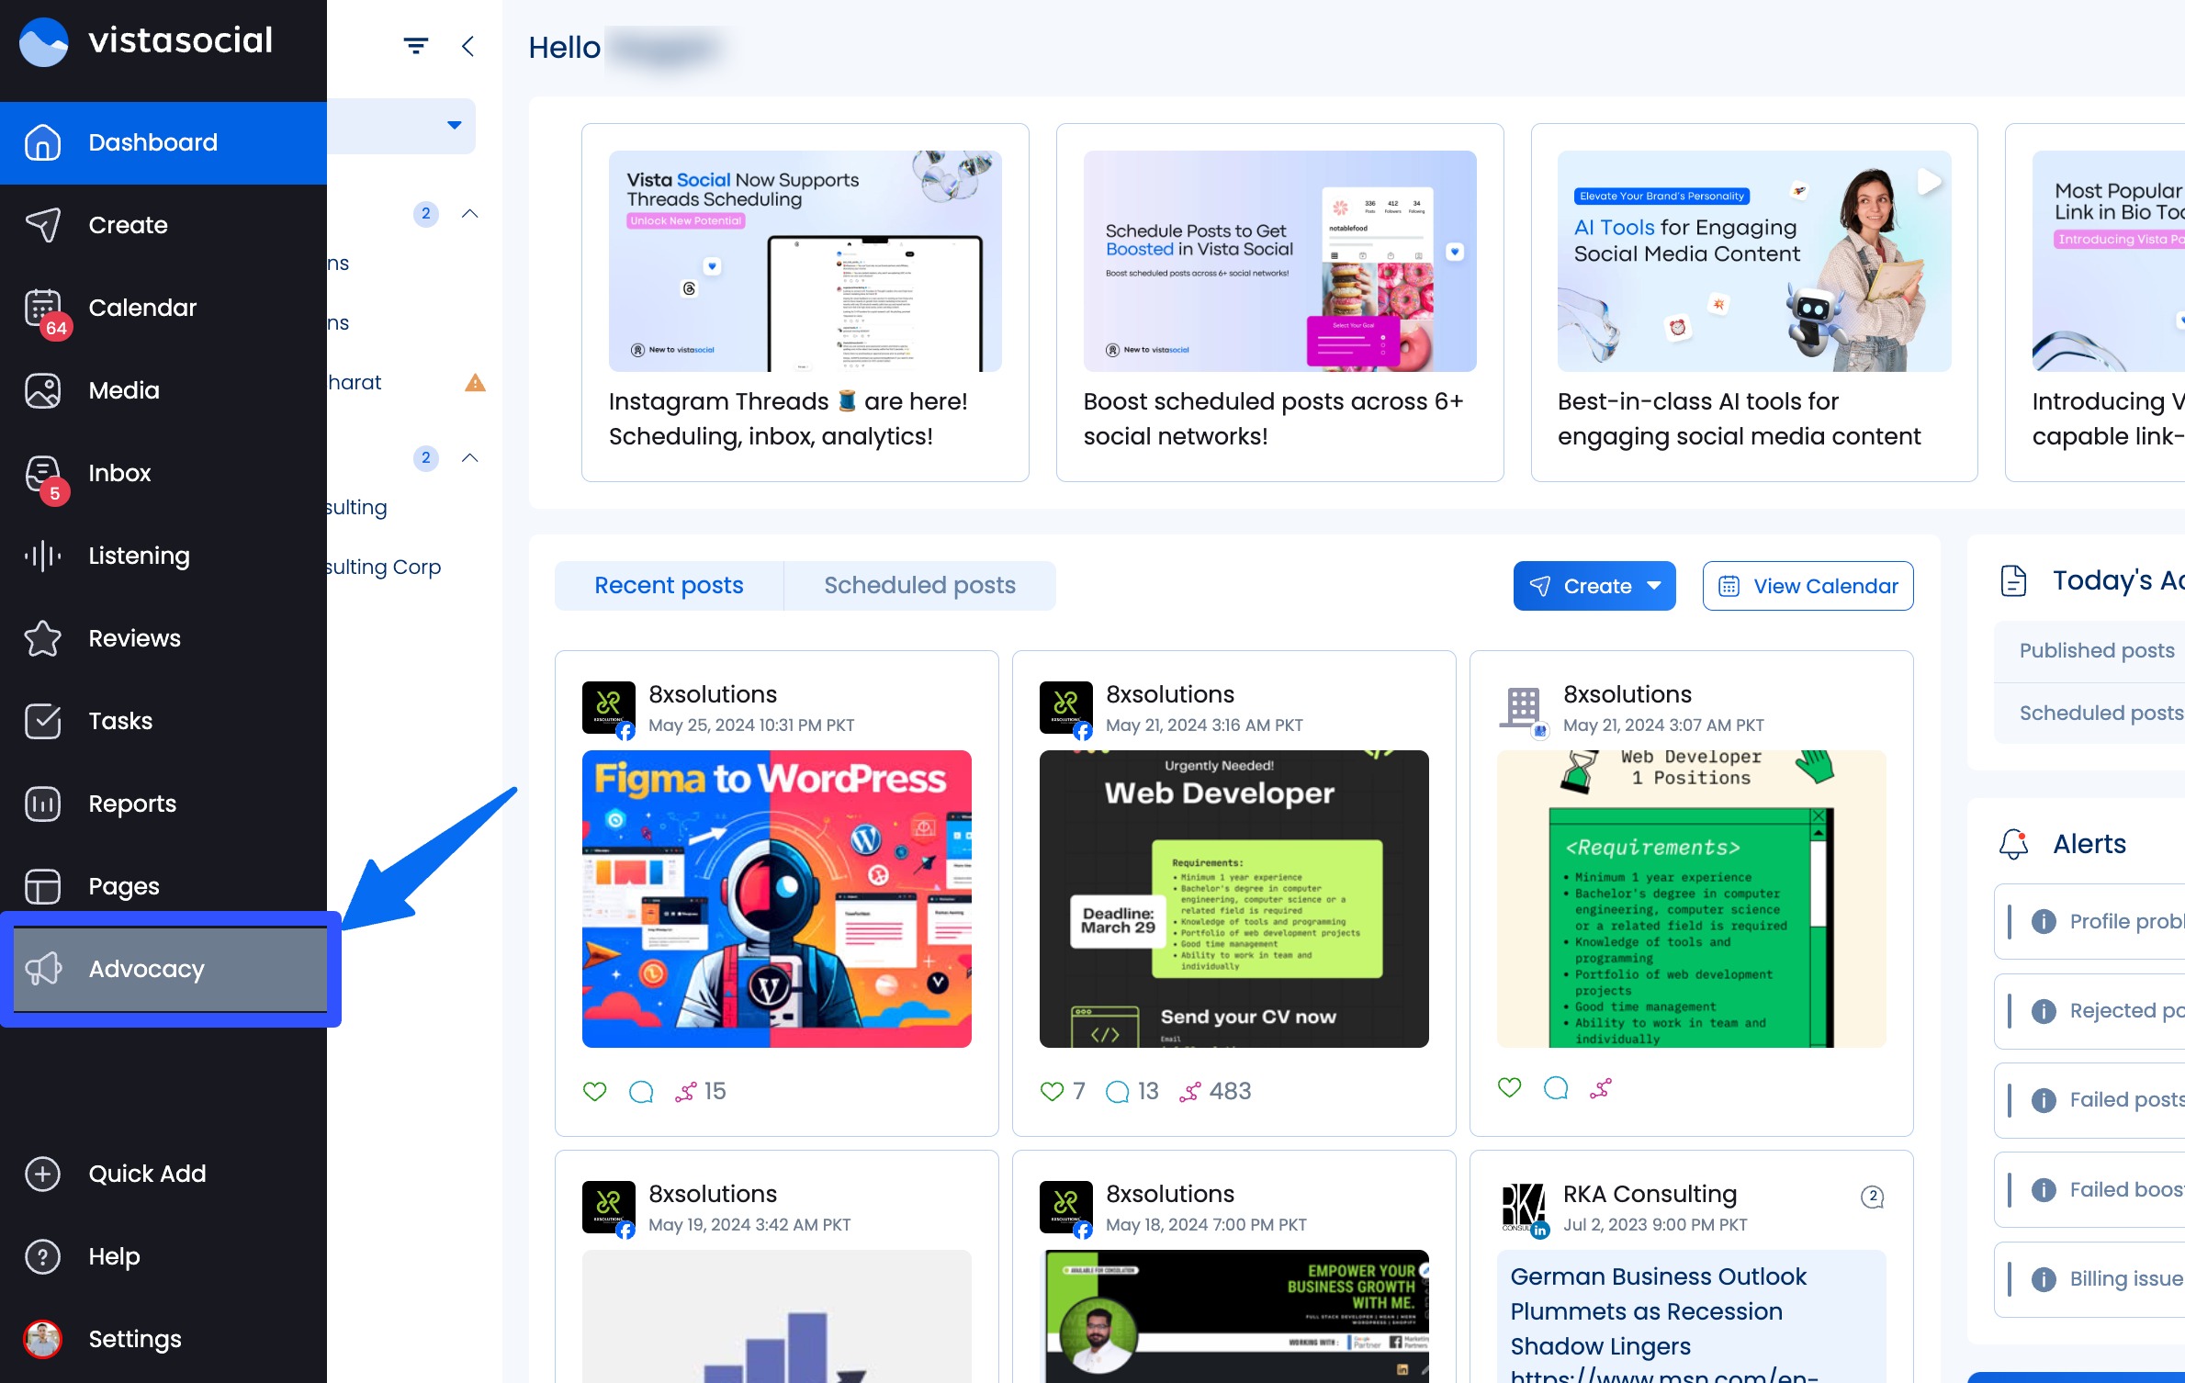Open Reports from the sidebar
This screenshot has height=1383, width=2185.
132,803
